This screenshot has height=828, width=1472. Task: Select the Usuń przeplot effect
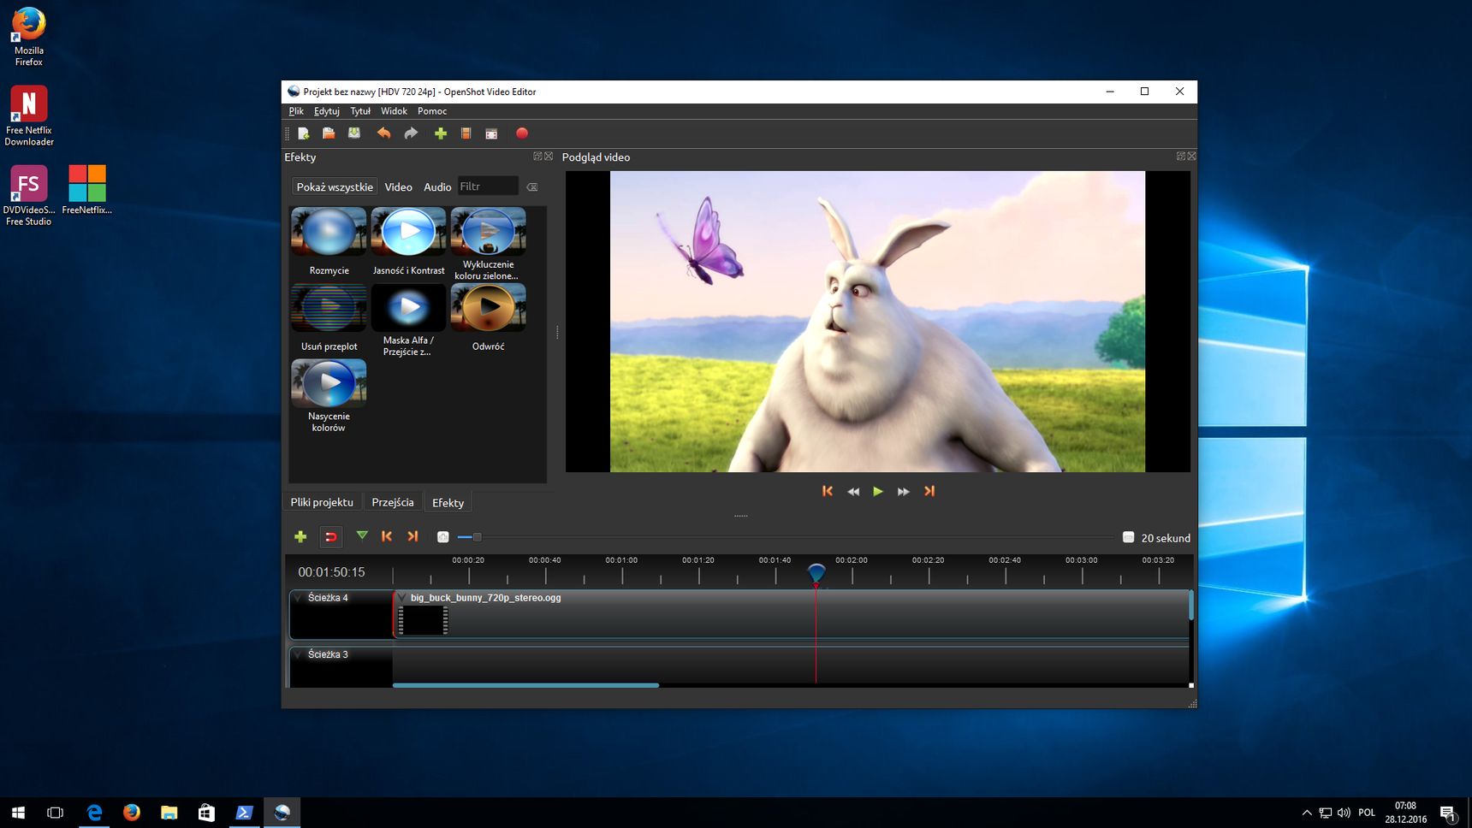(329, 317)
